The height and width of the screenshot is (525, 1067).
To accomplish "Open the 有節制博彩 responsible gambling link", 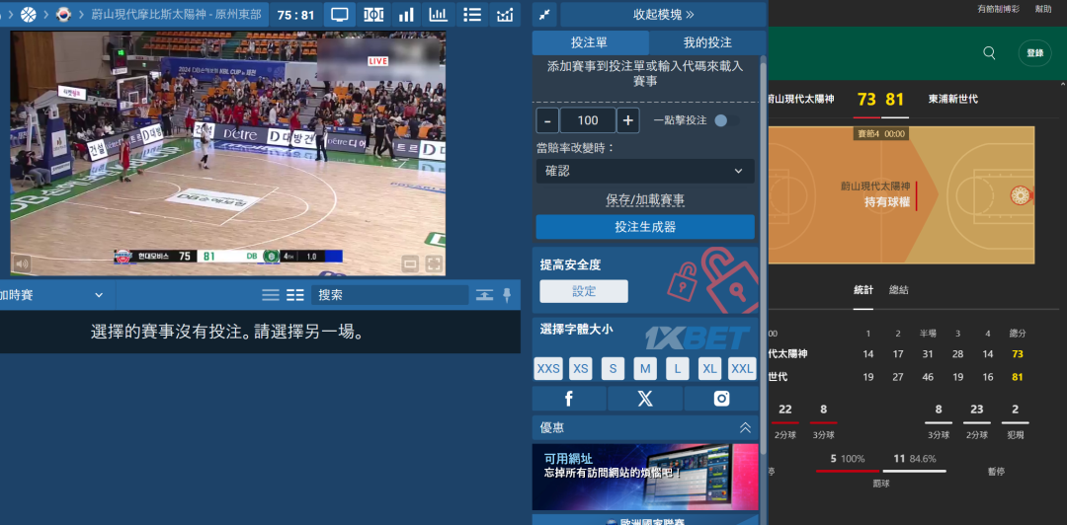I will [998, 9].
